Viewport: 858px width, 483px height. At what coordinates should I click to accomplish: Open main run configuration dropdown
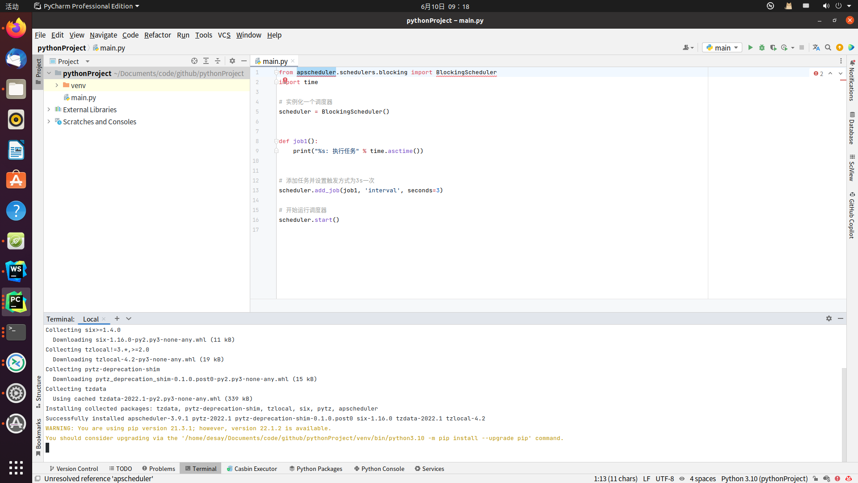722,47
